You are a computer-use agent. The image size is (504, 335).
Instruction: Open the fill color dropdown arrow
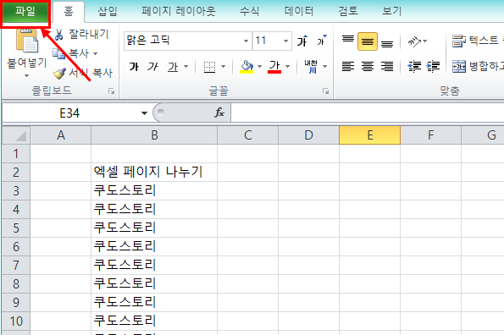click(x=260, y=67)
